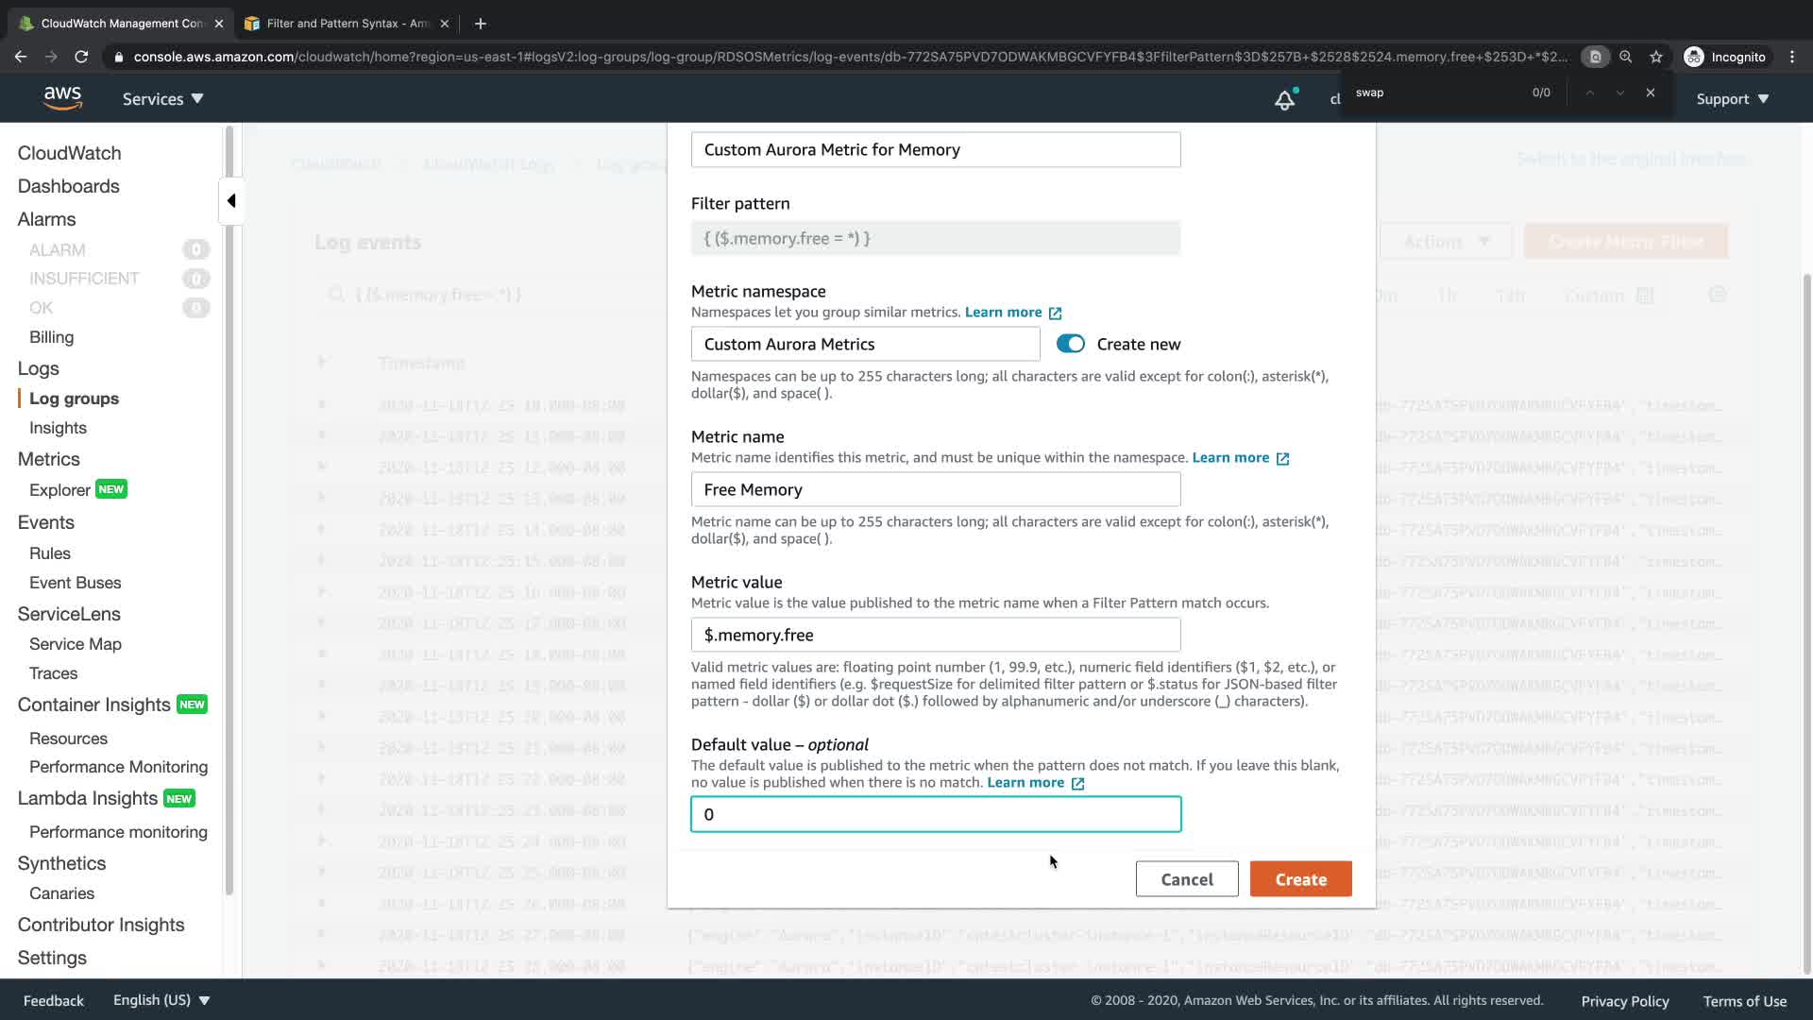Click the orange Create button
1813x1020 pixels.
click(1300, 879)
